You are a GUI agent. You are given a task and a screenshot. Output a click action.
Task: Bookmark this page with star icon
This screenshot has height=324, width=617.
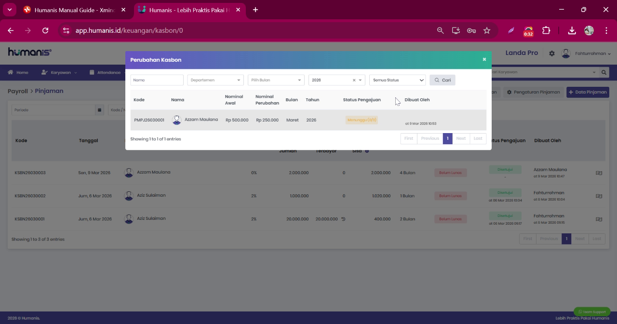tap(487, 30)
